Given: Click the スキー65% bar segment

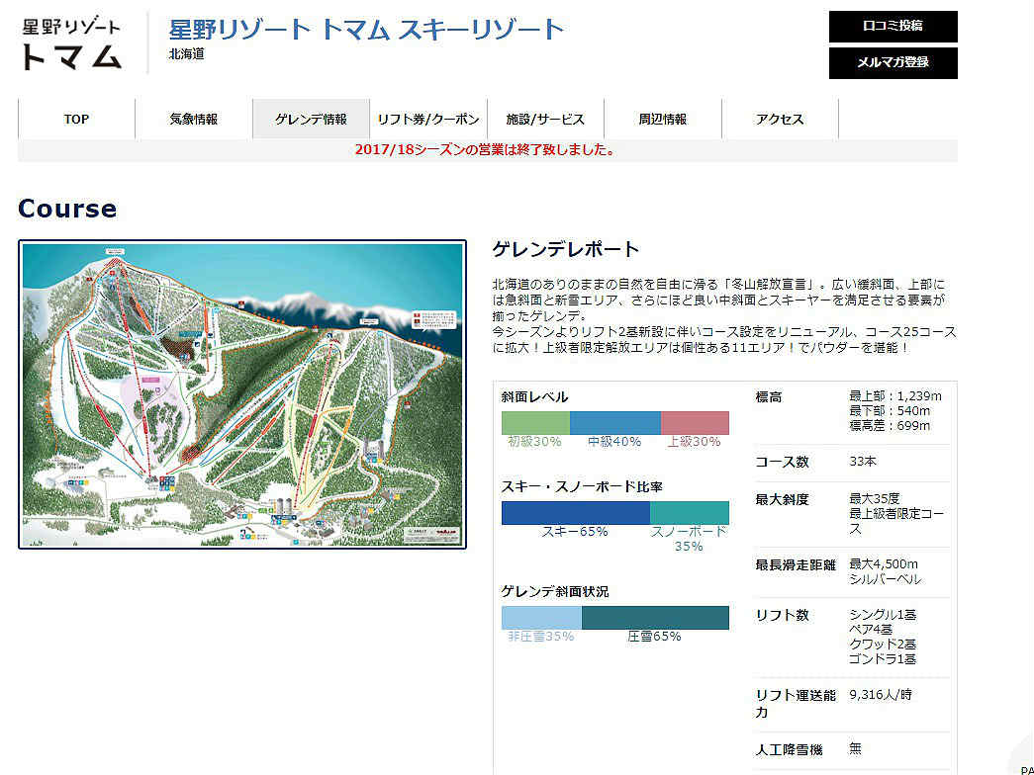Looking at the screenshot, I should [576, 513].
